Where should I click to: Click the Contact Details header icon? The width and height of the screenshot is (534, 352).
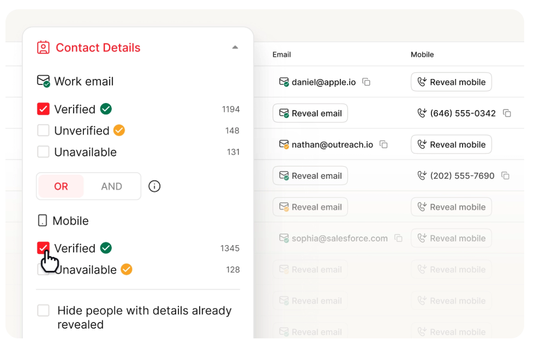point(43,47)
